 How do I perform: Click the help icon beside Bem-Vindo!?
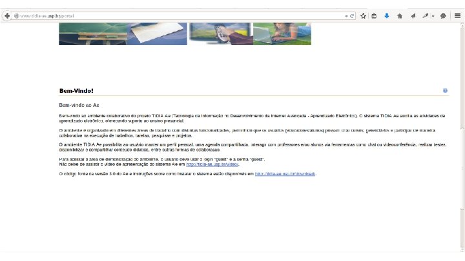[x=445, y=91]
